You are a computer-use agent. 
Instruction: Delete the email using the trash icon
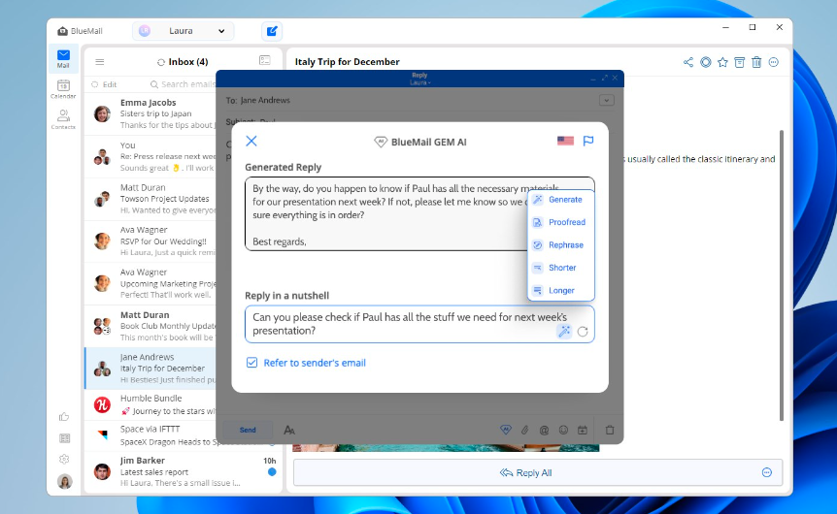pos(756,62)
